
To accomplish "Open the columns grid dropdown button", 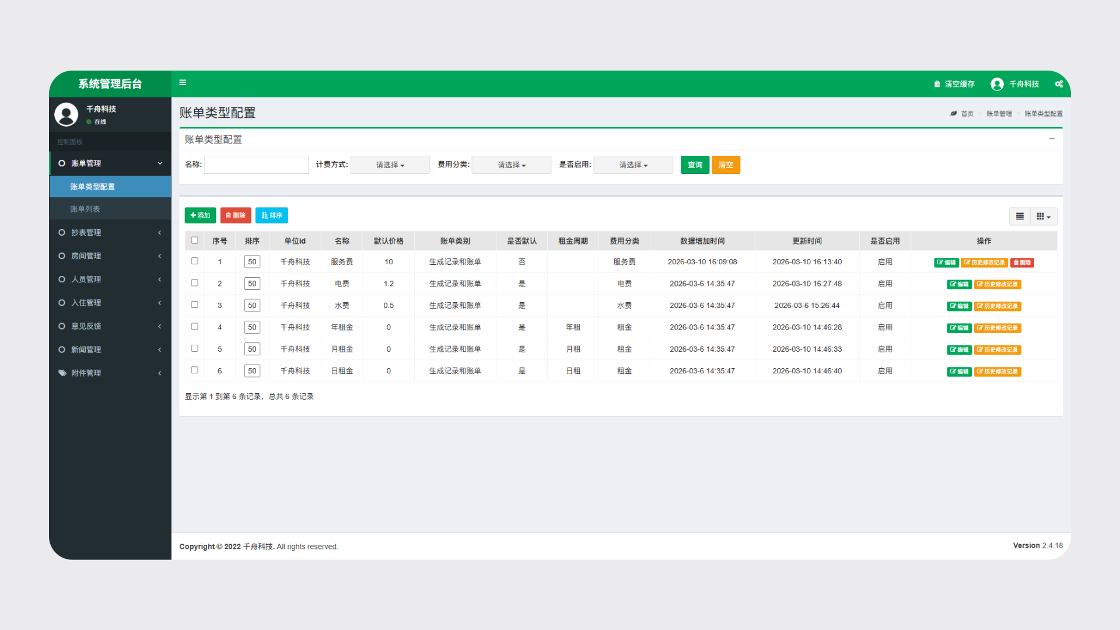I will [1043, 216].
